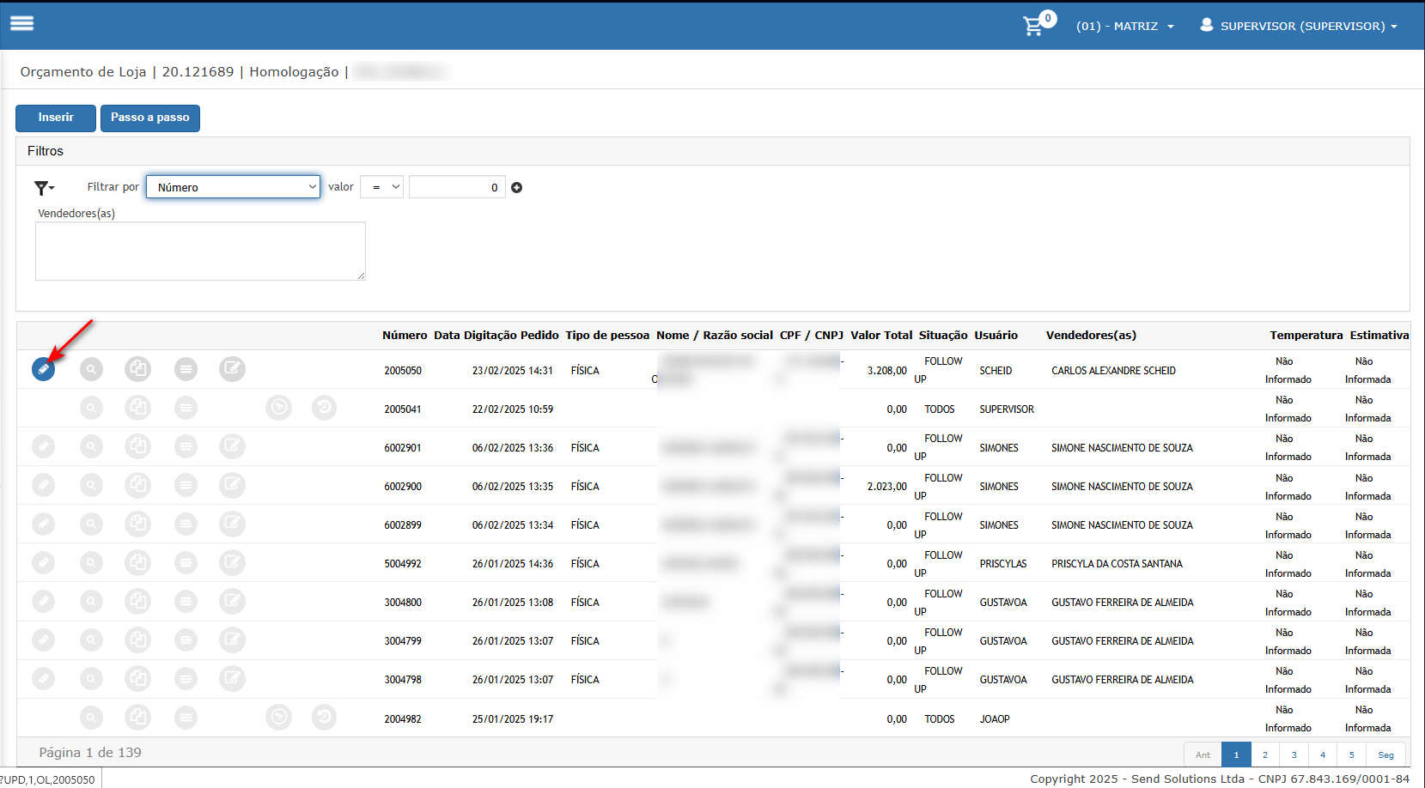The height and width of the screenshot is (788, 1425).
Task: Open the 'Filtrar por' Número dropdown
Action: tap(233, 187)
